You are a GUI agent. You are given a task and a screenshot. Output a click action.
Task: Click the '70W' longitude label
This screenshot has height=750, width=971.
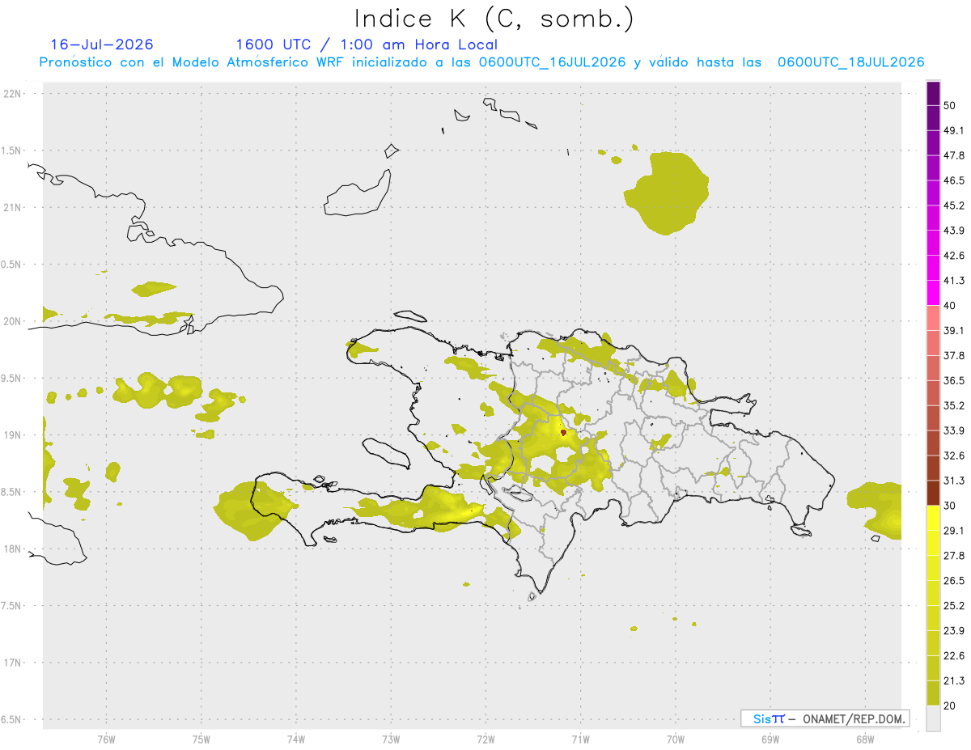tap(676, 739)
